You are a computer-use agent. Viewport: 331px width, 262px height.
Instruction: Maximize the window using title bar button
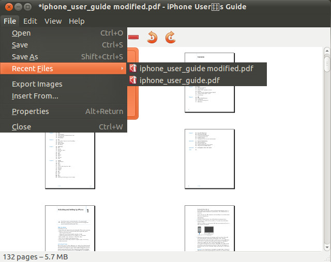[x=27, y=7]
